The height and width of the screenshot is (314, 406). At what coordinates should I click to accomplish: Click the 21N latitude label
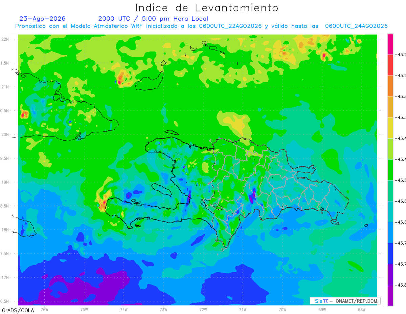point(6,87)
